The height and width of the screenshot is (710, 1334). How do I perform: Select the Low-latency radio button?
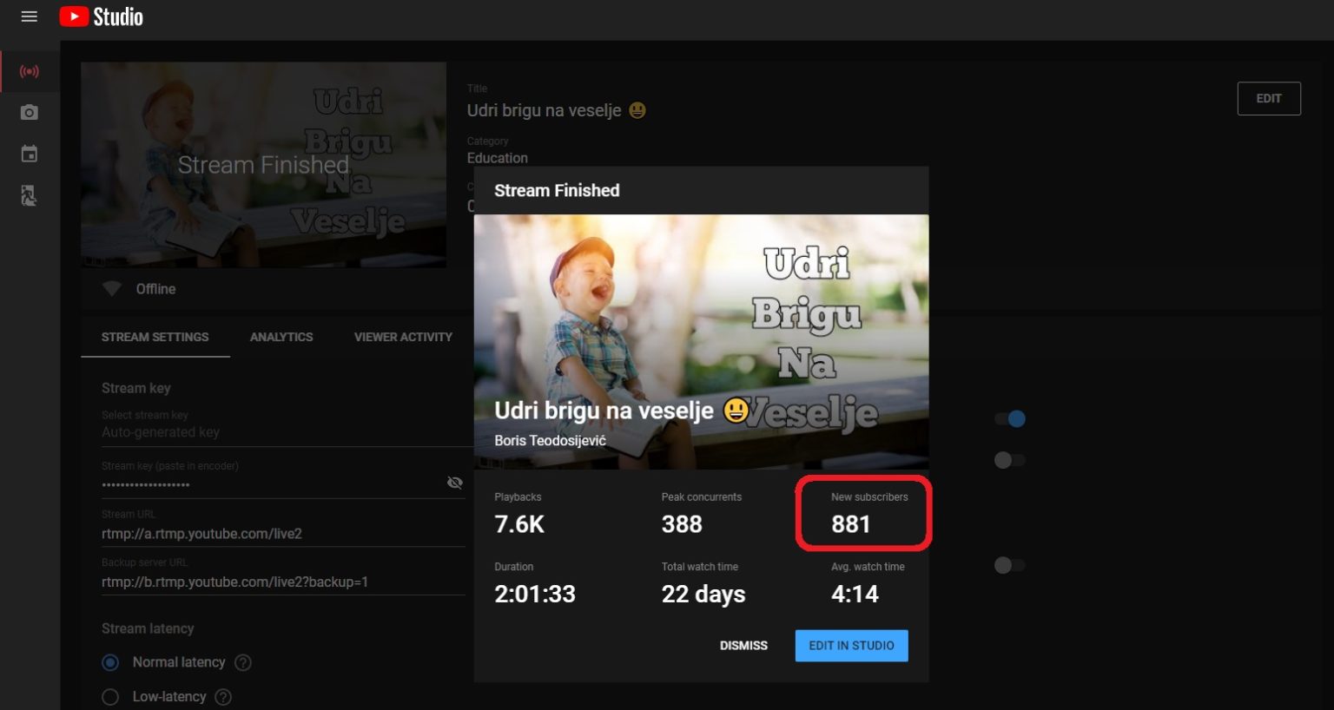tap(110, 697)
